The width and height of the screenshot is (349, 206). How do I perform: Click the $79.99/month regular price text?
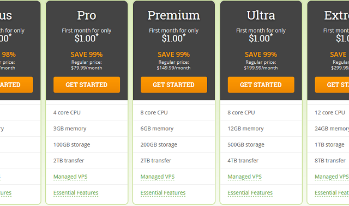[87, 68]
